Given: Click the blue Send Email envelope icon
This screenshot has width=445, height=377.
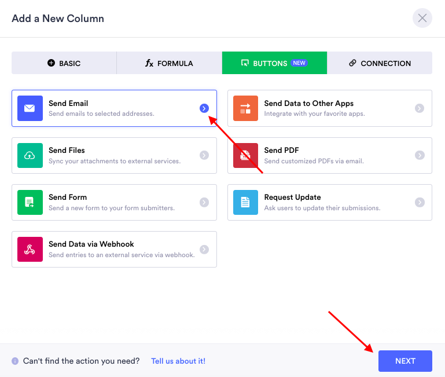Looking at the screenshot, I should (30, 108).
